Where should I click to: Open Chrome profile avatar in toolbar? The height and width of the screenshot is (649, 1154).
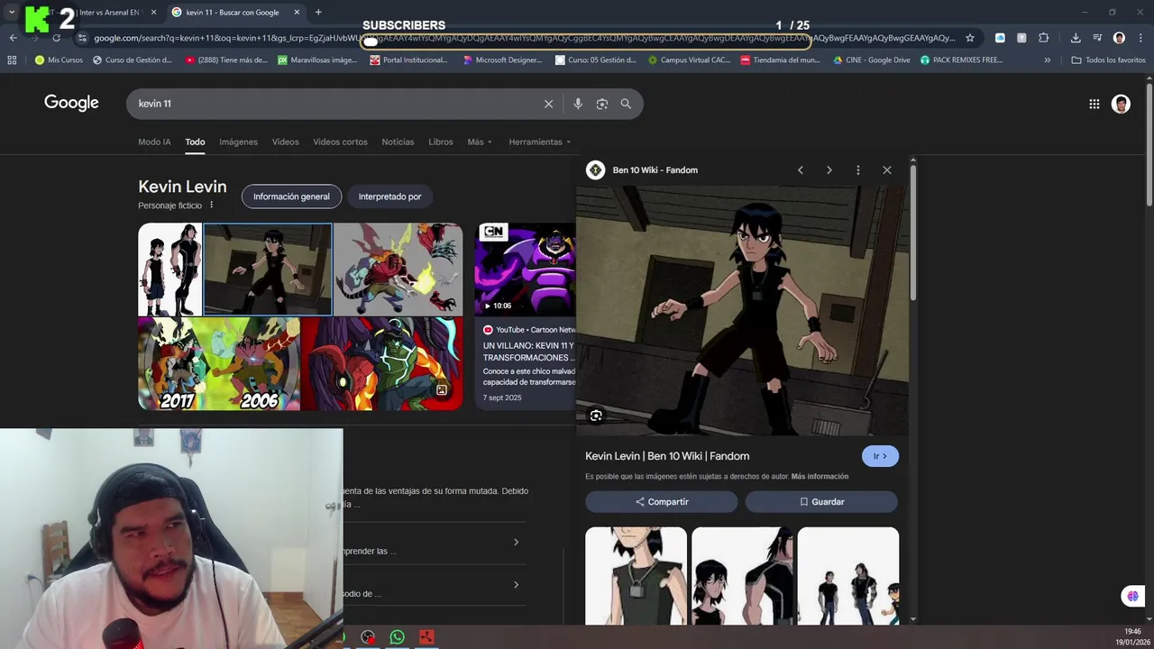(1119, 38)
